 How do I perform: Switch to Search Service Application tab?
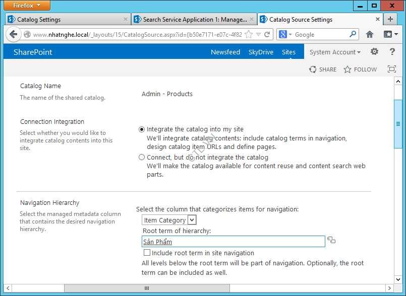pos(191,20)
